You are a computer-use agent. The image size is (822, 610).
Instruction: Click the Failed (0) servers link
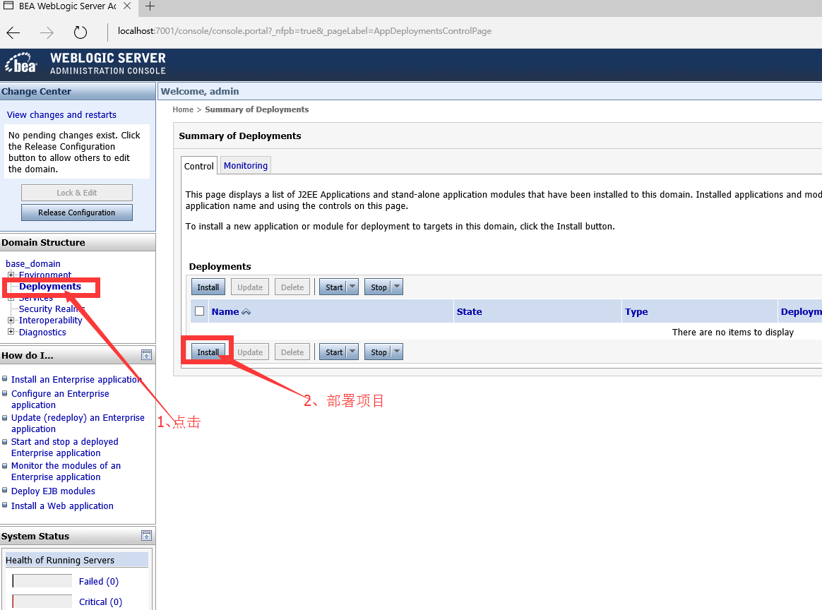99,581
